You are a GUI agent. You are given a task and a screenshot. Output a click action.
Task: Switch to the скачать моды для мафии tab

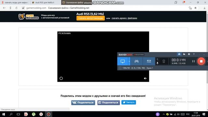pyautogui.click(x=15, y=2)
